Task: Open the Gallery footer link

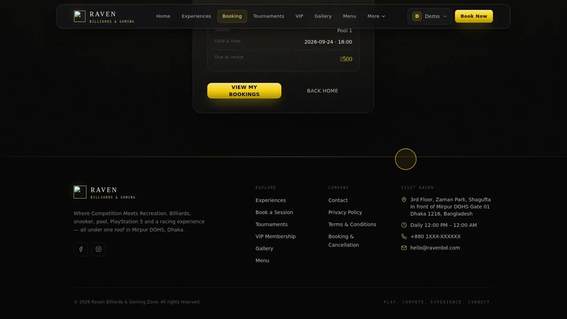Action: [x=264, y=249]
